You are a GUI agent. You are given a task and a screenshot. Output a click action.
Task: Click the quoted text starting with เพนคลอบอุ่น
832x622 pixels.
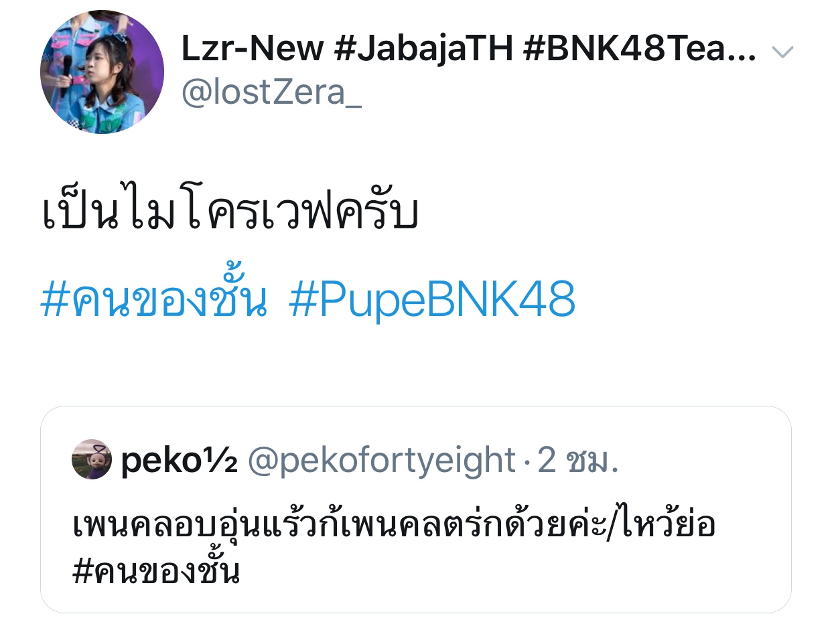pos(394,525)
